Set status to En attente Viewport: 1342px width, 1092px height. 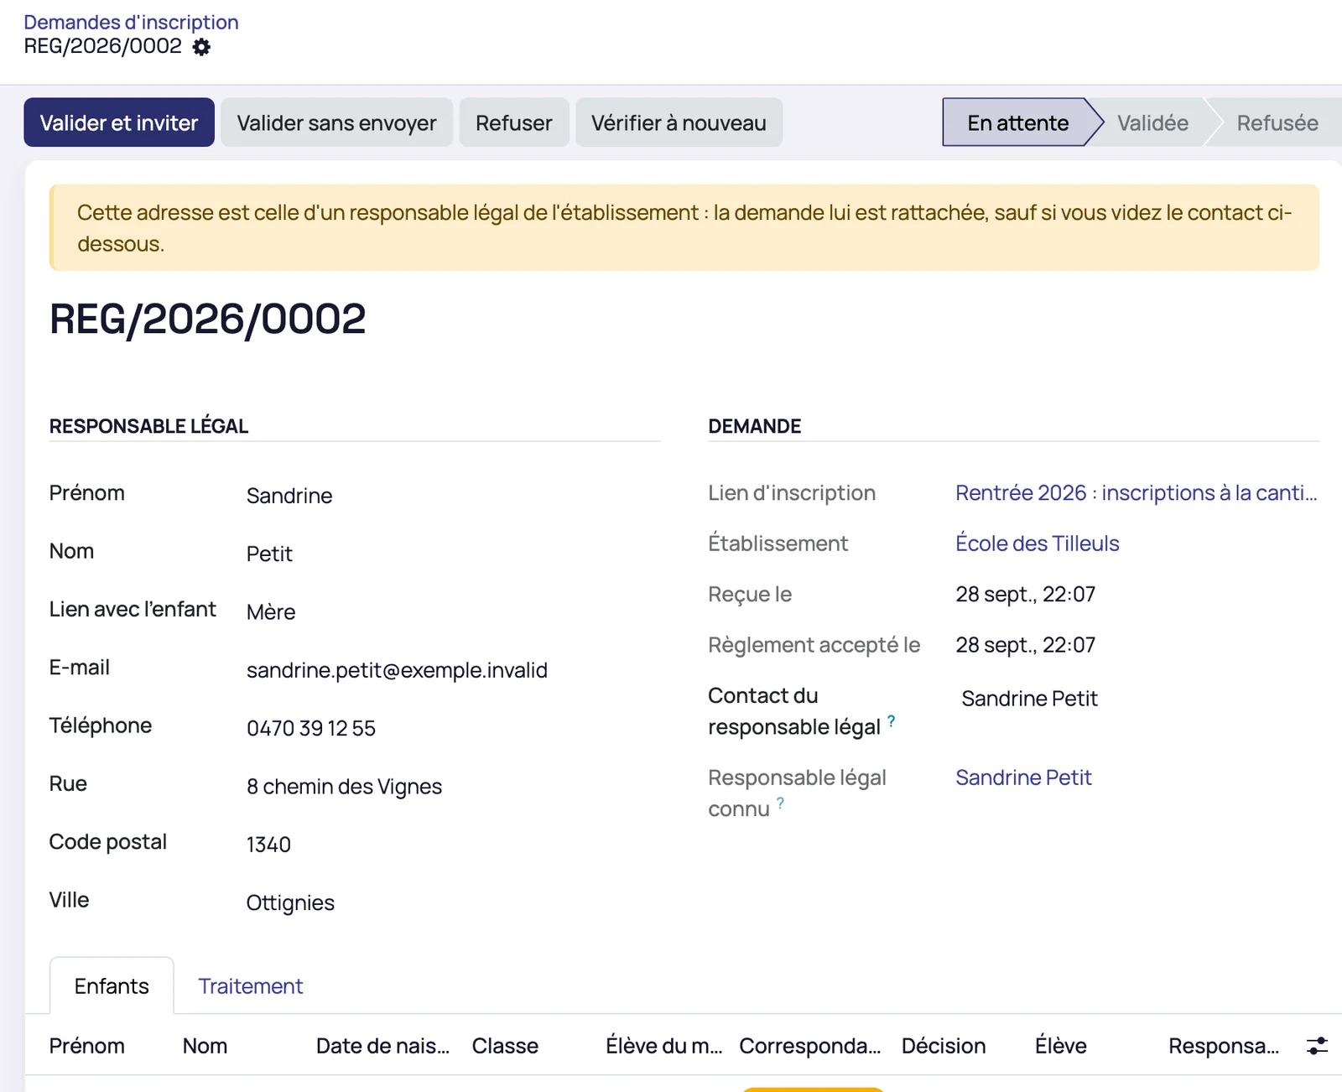(x=1017, y=122)
